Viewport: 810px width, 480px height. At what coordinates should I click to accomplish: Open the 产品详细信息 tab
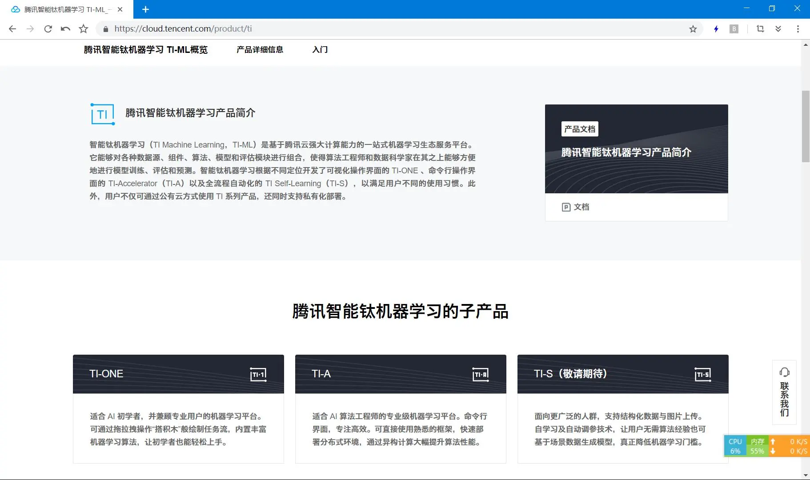[x=260, y=50]
